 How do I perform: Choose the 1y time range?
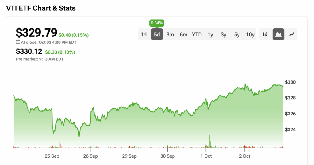pos(210,35)
